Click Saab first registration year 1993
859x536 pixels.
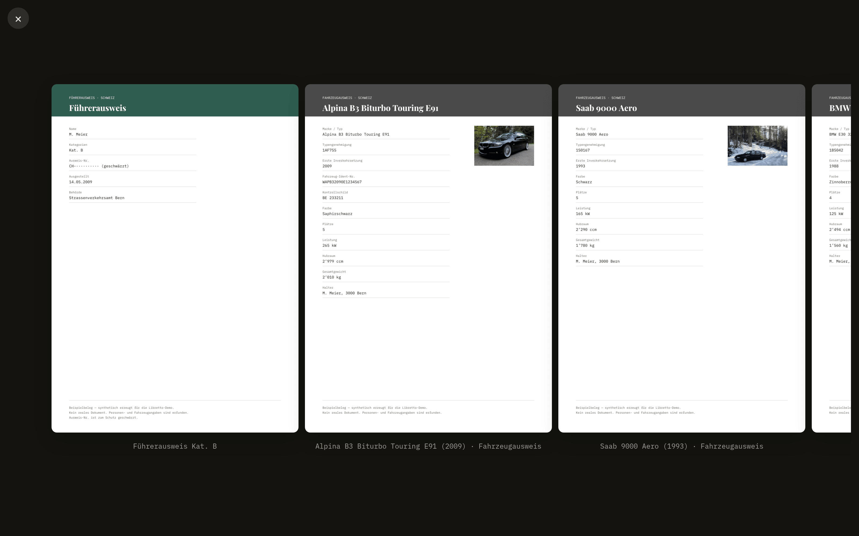[x=580, y=166]
